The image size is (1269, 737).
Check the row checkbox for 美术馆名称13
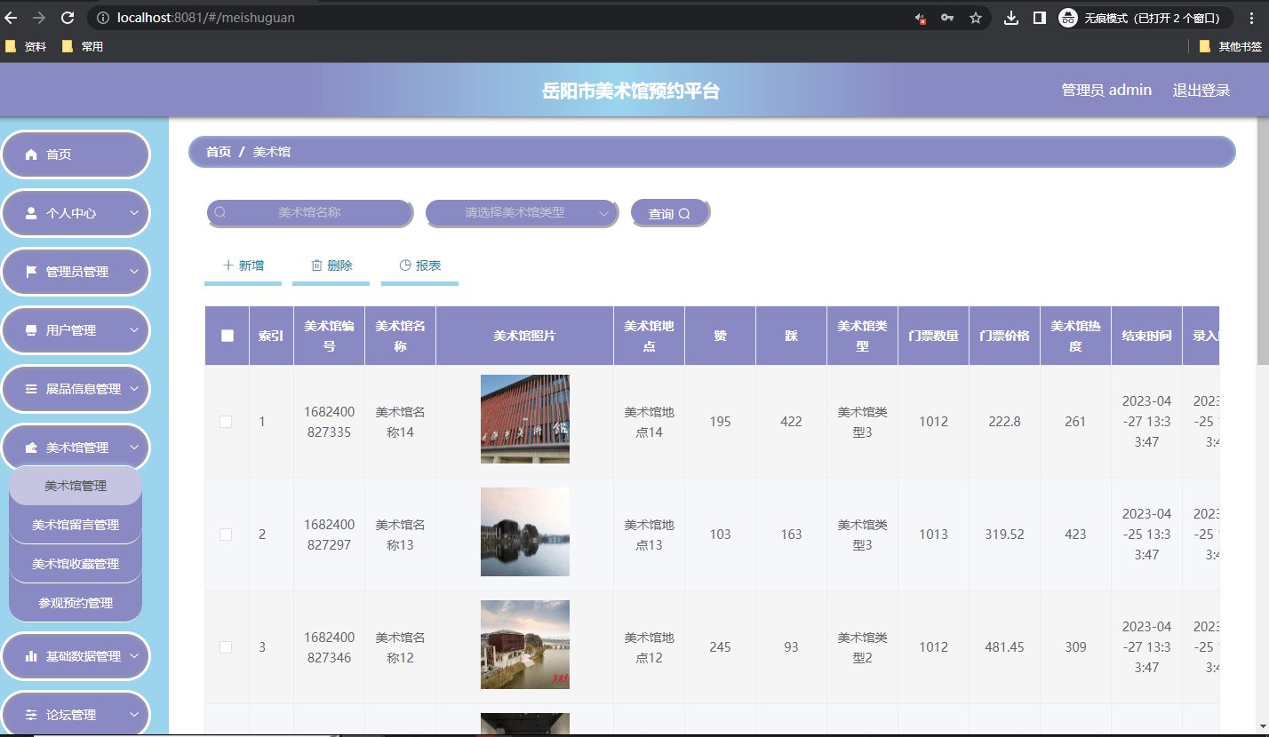(x=226, y=535)
